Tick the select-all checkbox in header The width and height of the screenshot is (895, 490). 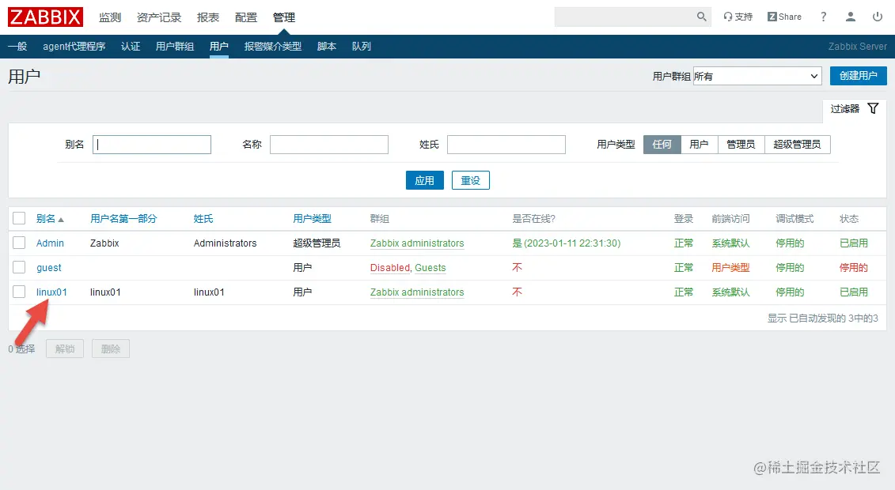(x=19, y=218)
